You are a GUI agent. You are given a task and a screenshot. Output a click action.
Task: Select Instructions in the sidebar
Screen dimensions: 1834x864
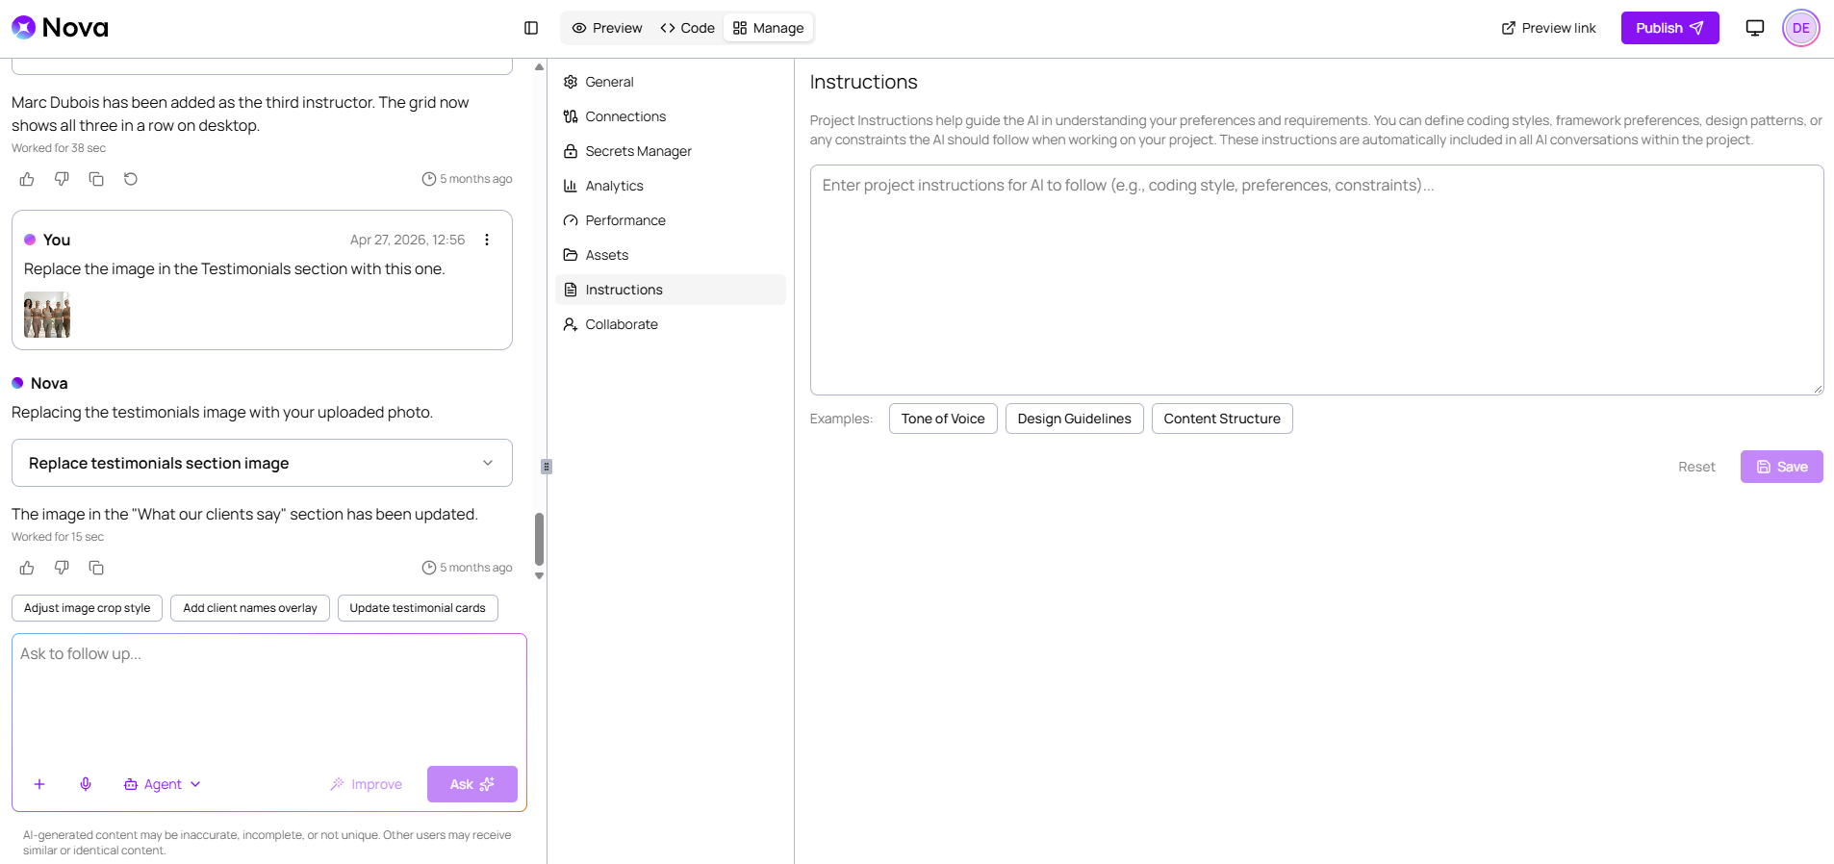coord(671,290)
